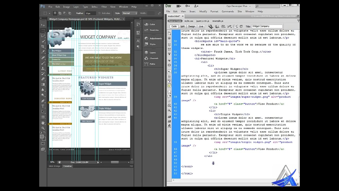
Task: Select the Brush tool
Action: 43,63
